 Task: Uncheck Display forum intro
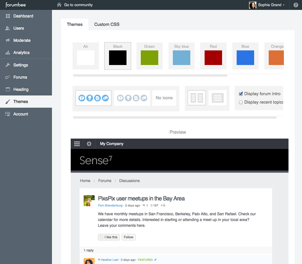pos(241,94)
